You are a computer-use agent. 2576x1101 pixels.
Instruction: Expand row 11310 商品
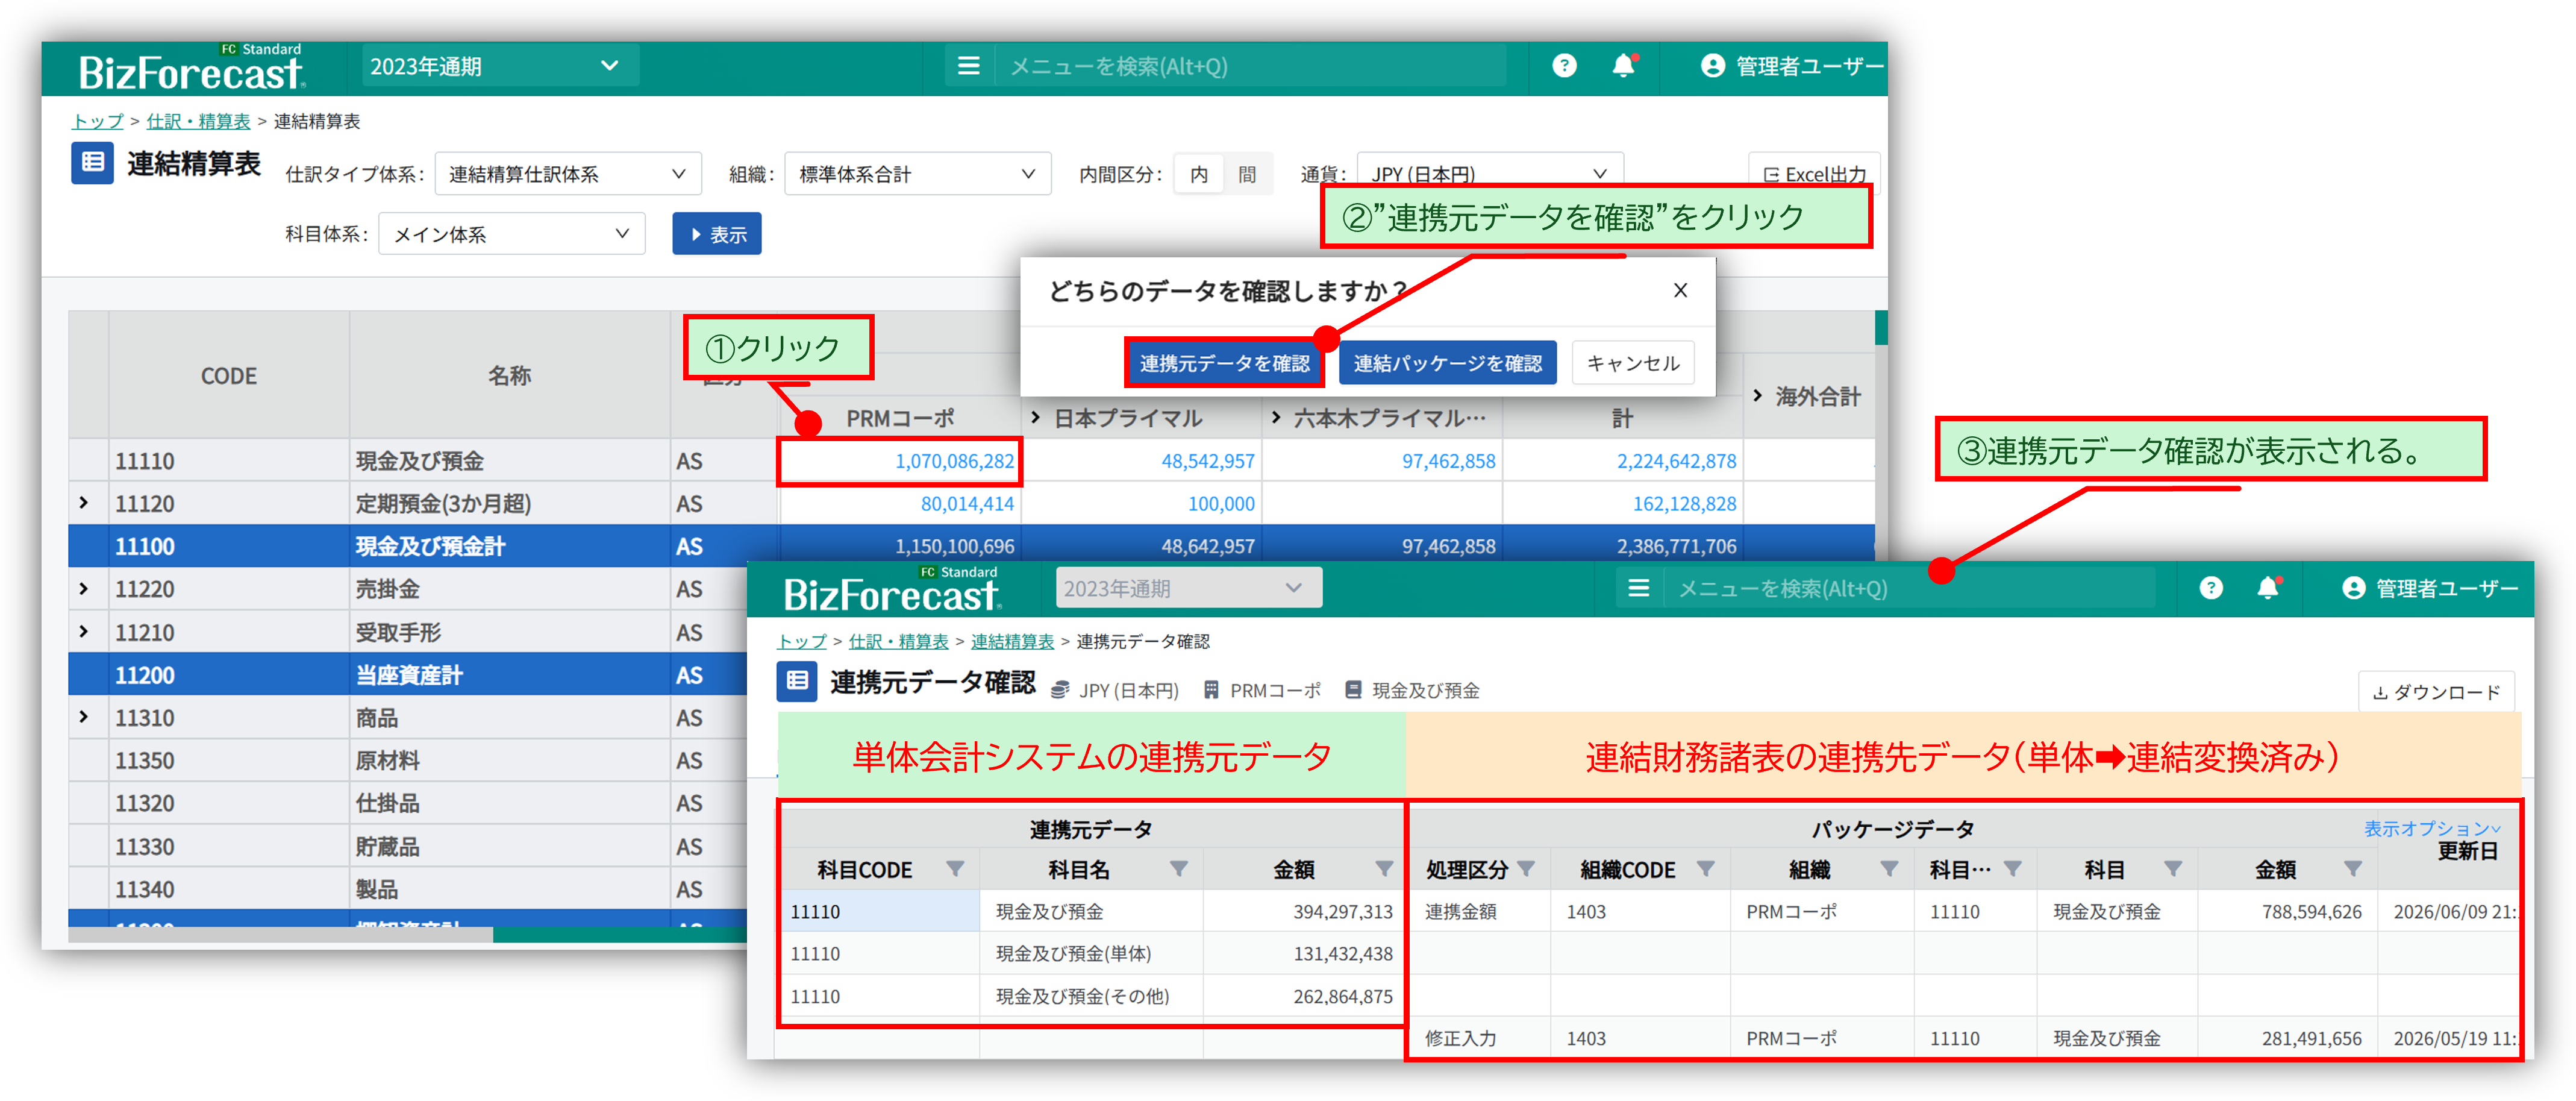click(x=84, y=717)
